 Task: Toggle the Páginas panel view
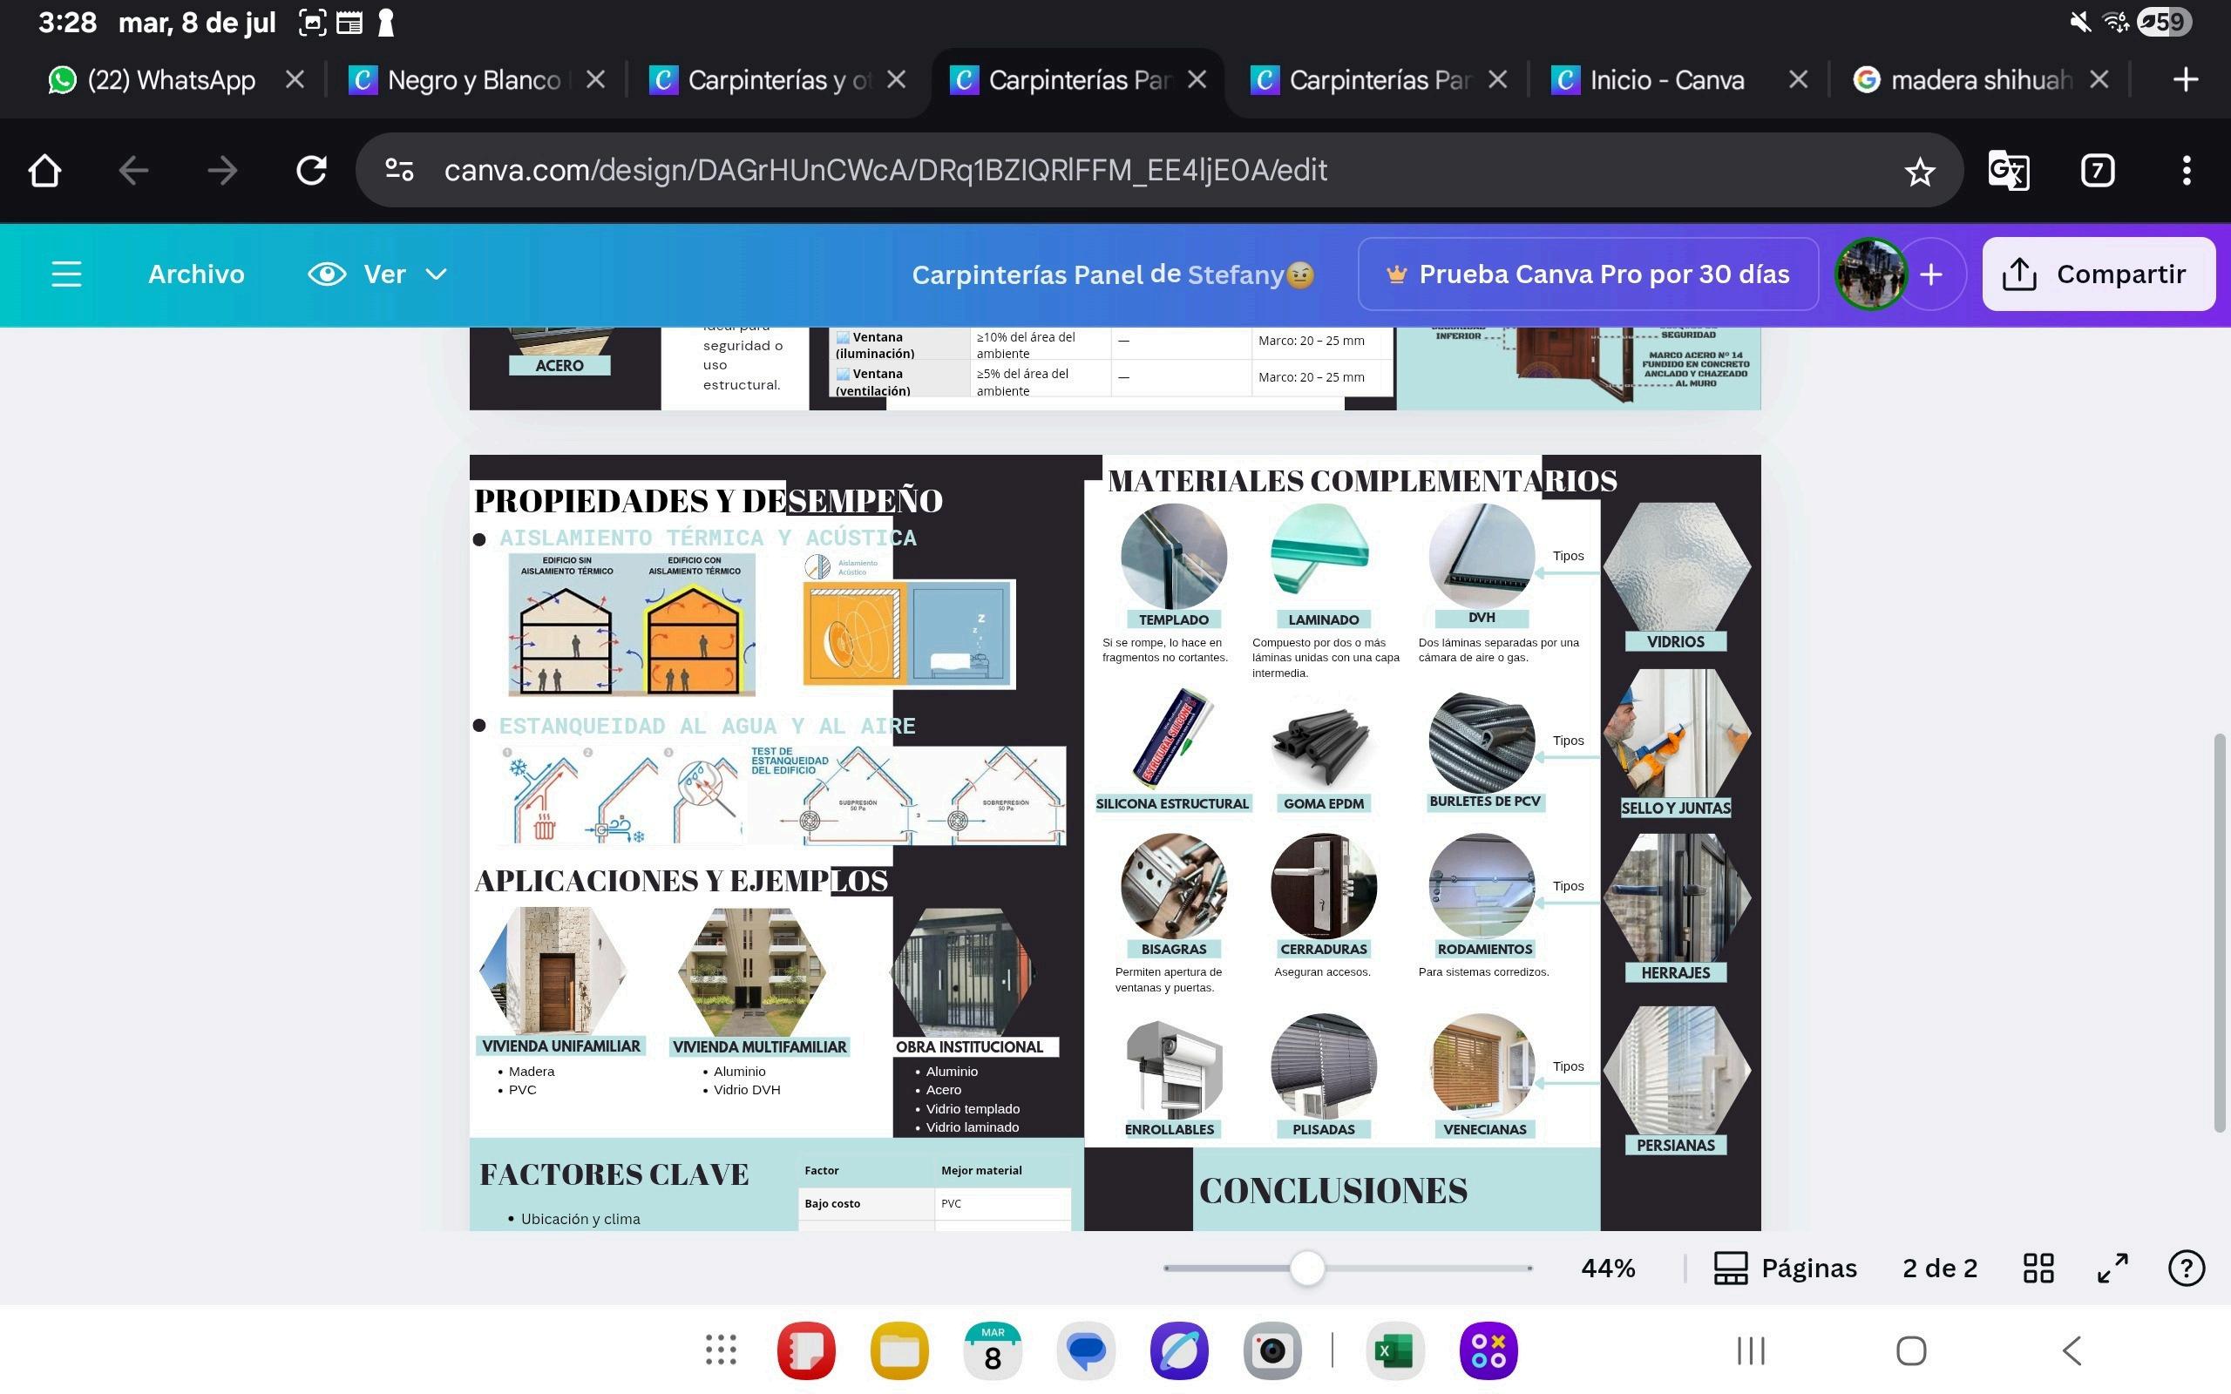[1785, 1268]
